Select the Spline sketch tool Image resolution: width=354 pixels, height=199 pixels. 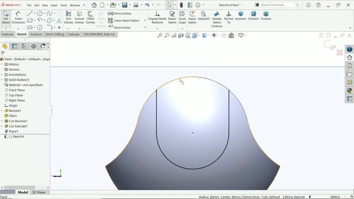49,13
